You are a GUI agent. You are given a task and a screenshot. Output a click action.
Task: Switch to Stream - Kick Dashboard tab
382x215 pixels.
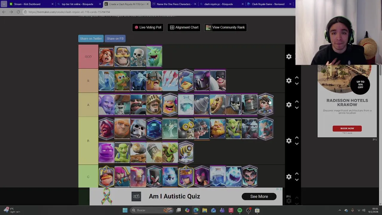31,4
